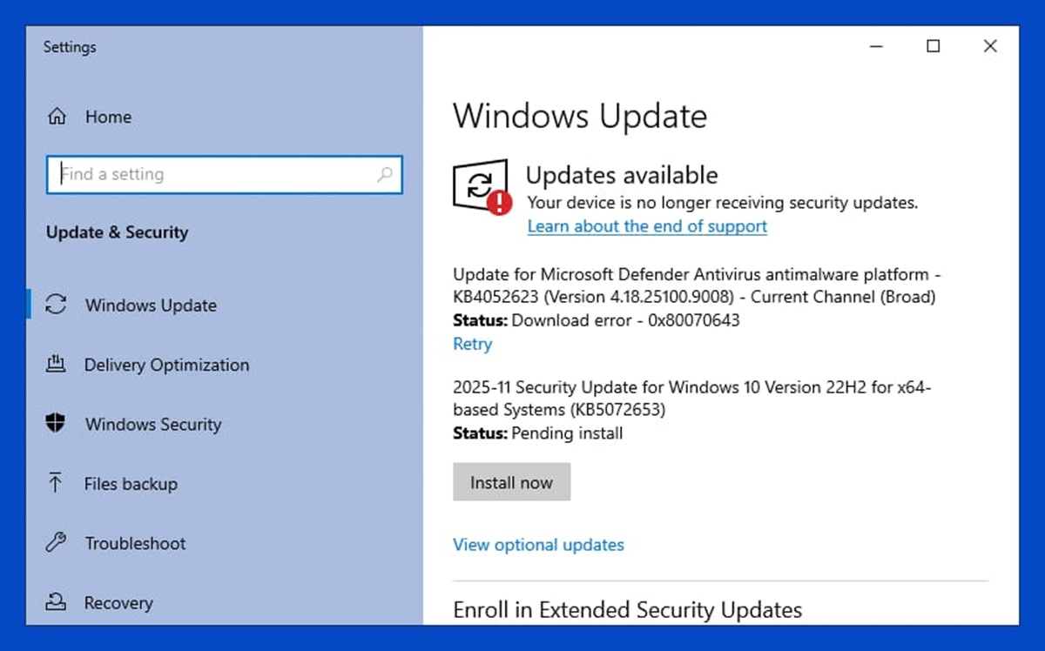
Task: Close the Settings window
Action: click(x=990, y=46)
